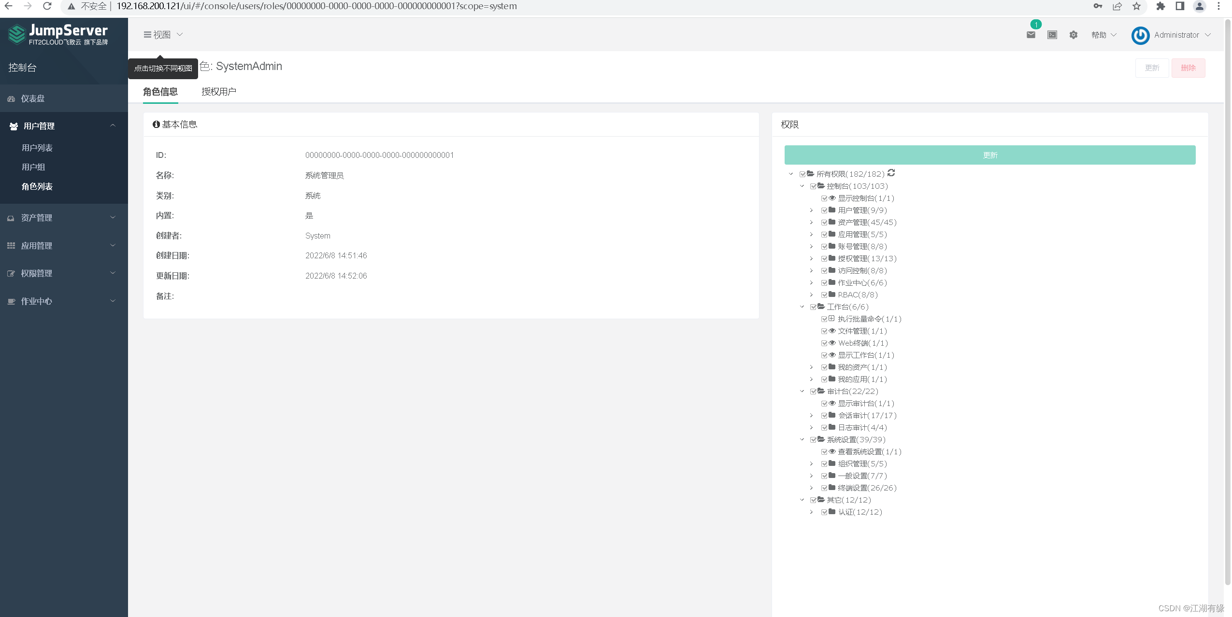1232x617 pixels.
Task: Open system settings gear icon
Action: point(1073,35)
